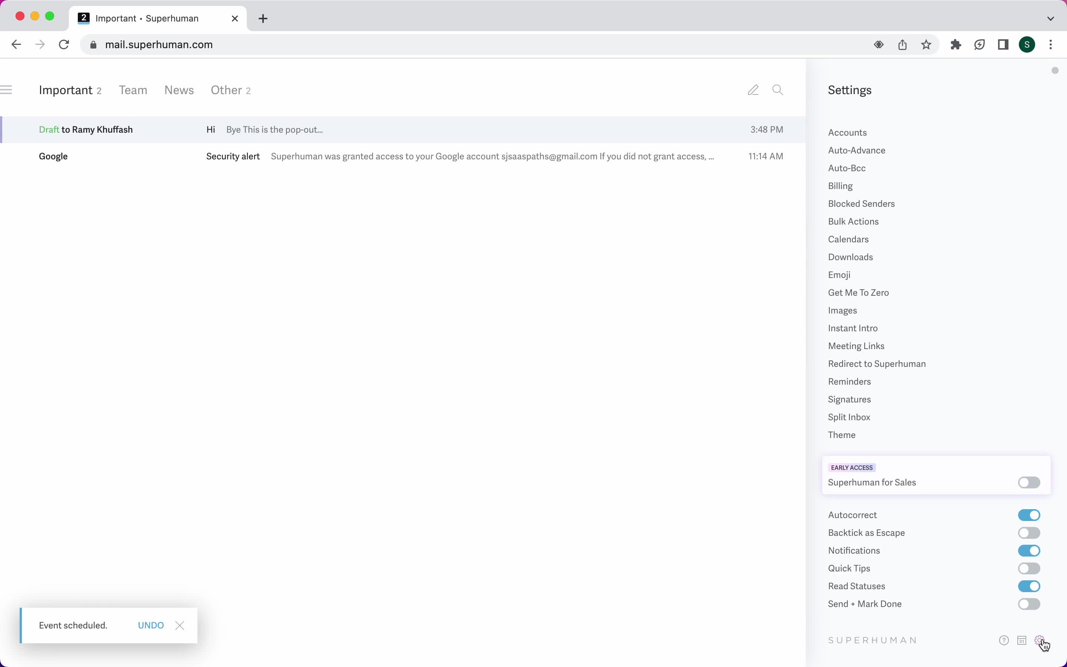Viewport: 1067px width, 667px height.
Task: Open the compose pencil icon
Action: 753,90
